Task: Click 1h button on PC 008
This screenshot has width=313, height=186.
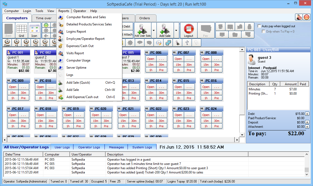Action: click(x=206, y=70)
